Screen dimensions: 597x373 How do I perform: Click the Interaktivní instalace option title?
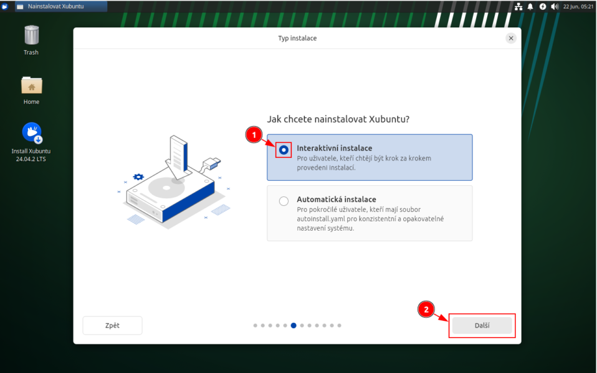(334, 148)
